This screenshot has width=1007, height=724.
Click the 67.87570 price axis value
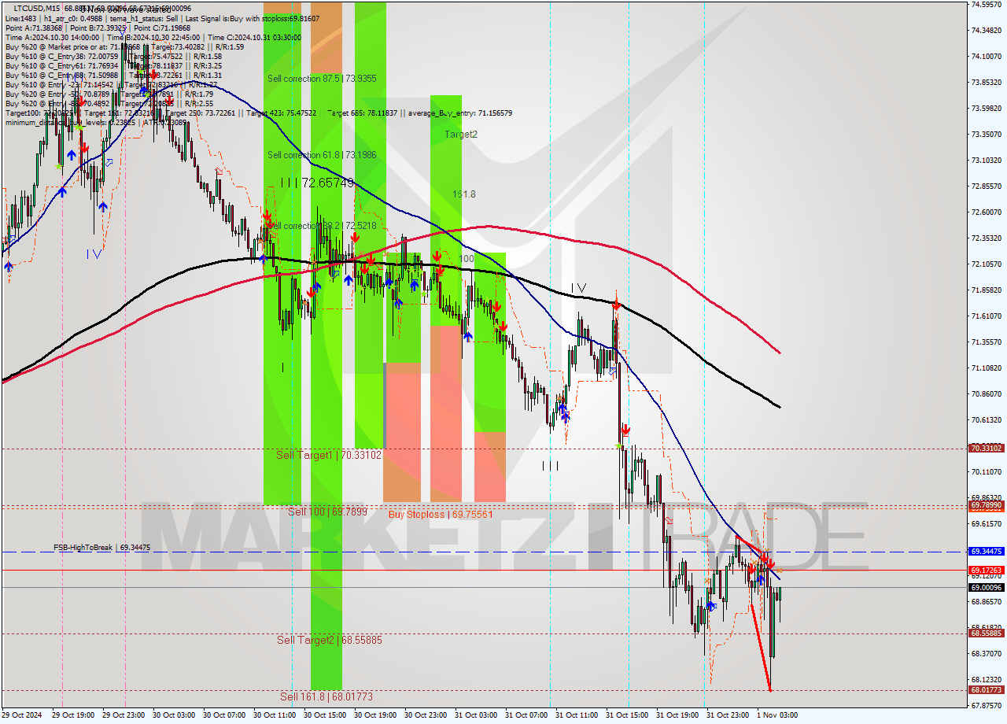point(986,706)
